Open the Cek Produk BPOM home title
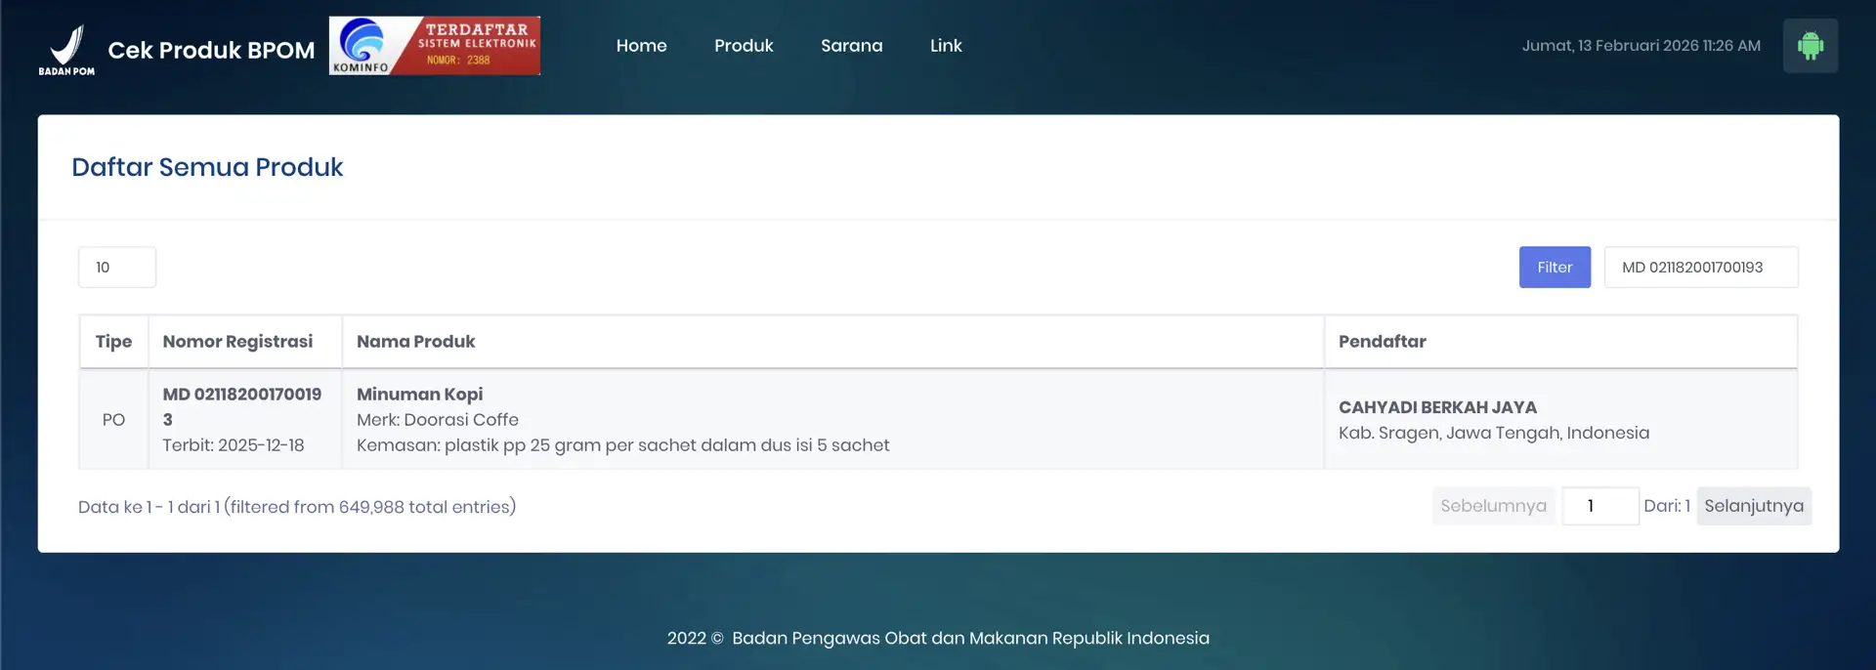This screenshot has height=670, width=1876. 211,50
